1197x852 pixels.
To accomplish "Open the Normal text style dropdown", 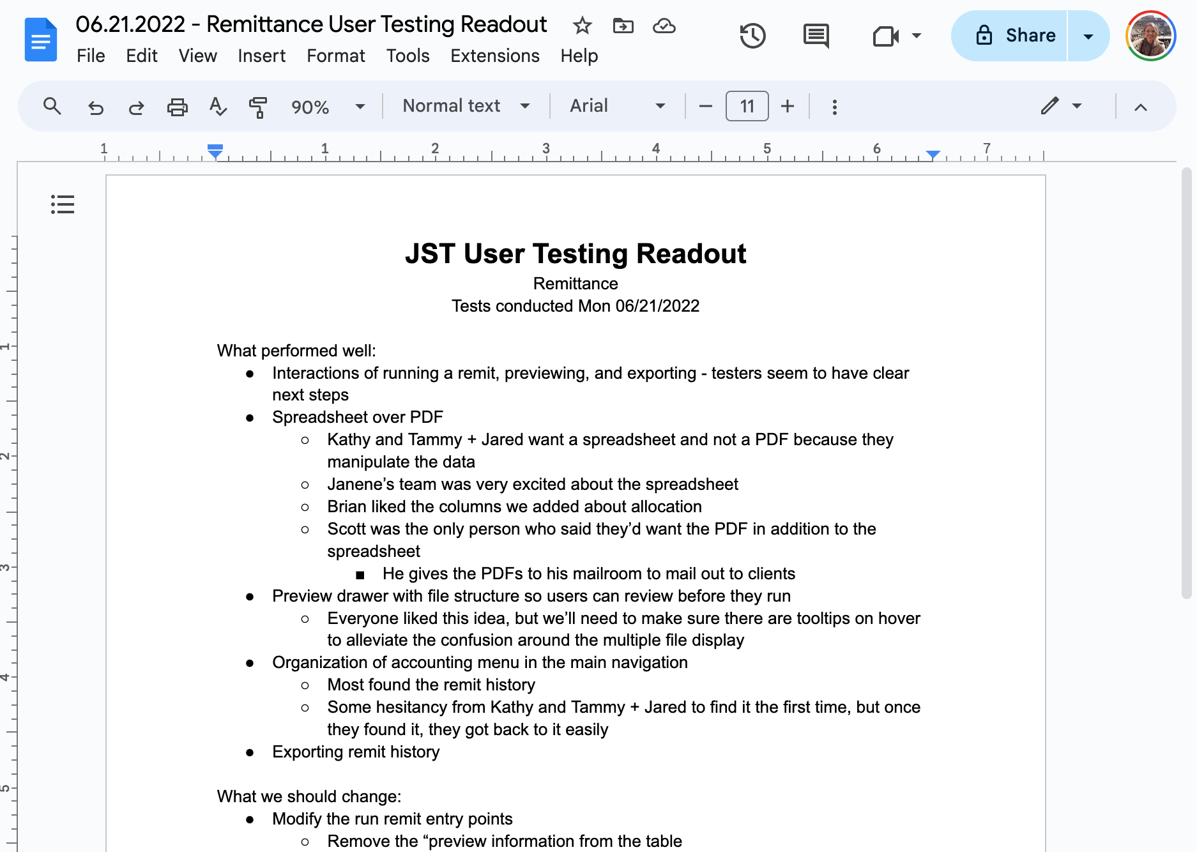I will (x=466, y=106).
